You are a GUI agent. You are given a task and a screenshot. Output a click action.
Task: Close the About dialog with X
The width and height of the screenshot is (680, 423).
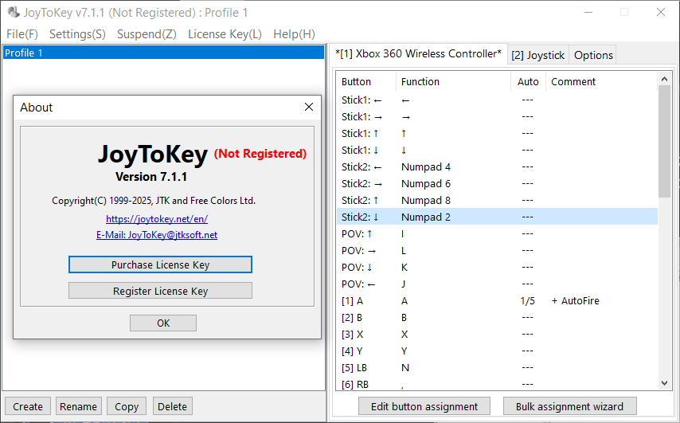coord(309,107)
